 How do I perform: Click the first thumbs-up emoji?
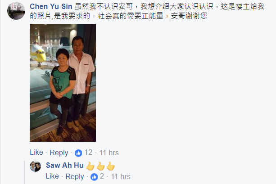pyautogui.click(x=90, y=166)
